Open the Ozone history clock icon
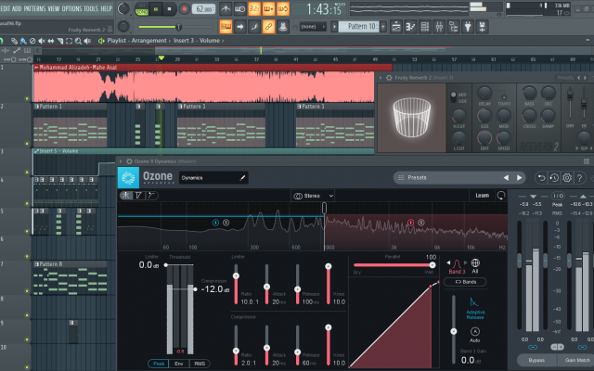Screen dimensions: 594x371 coord(554,177)
